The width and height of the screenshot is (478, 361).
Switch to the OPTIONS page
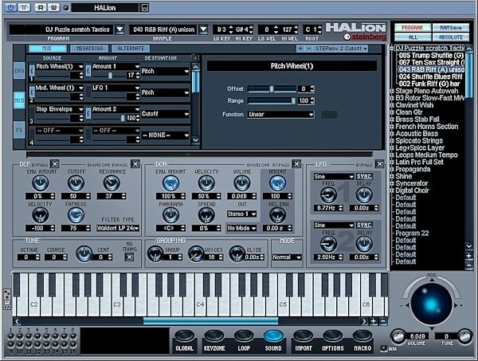point(332,336)
